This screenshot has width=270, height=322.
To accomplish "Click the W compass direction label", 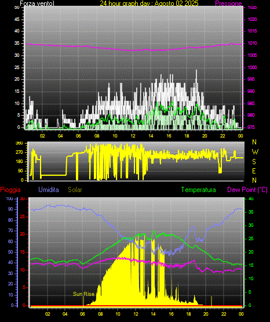I will pyautogui.click(x=255, y=152).
